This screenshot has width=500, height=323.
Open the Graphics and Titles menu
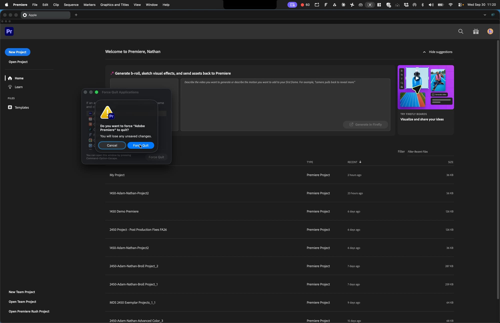[x=114, y=5]
